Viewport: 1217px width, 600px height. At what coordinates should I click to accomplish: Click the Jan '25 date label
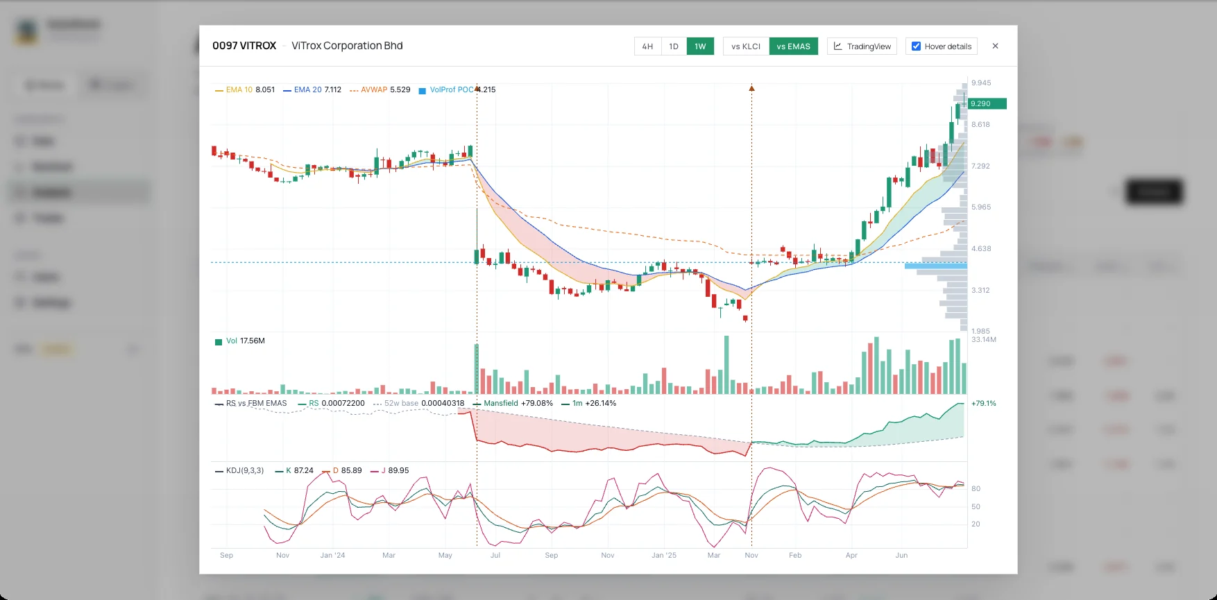664,555
